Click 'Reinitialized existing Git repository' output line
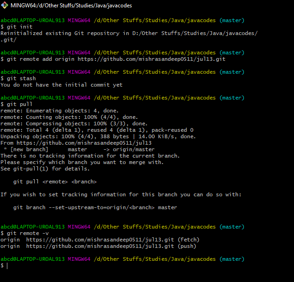 [129, 33]
